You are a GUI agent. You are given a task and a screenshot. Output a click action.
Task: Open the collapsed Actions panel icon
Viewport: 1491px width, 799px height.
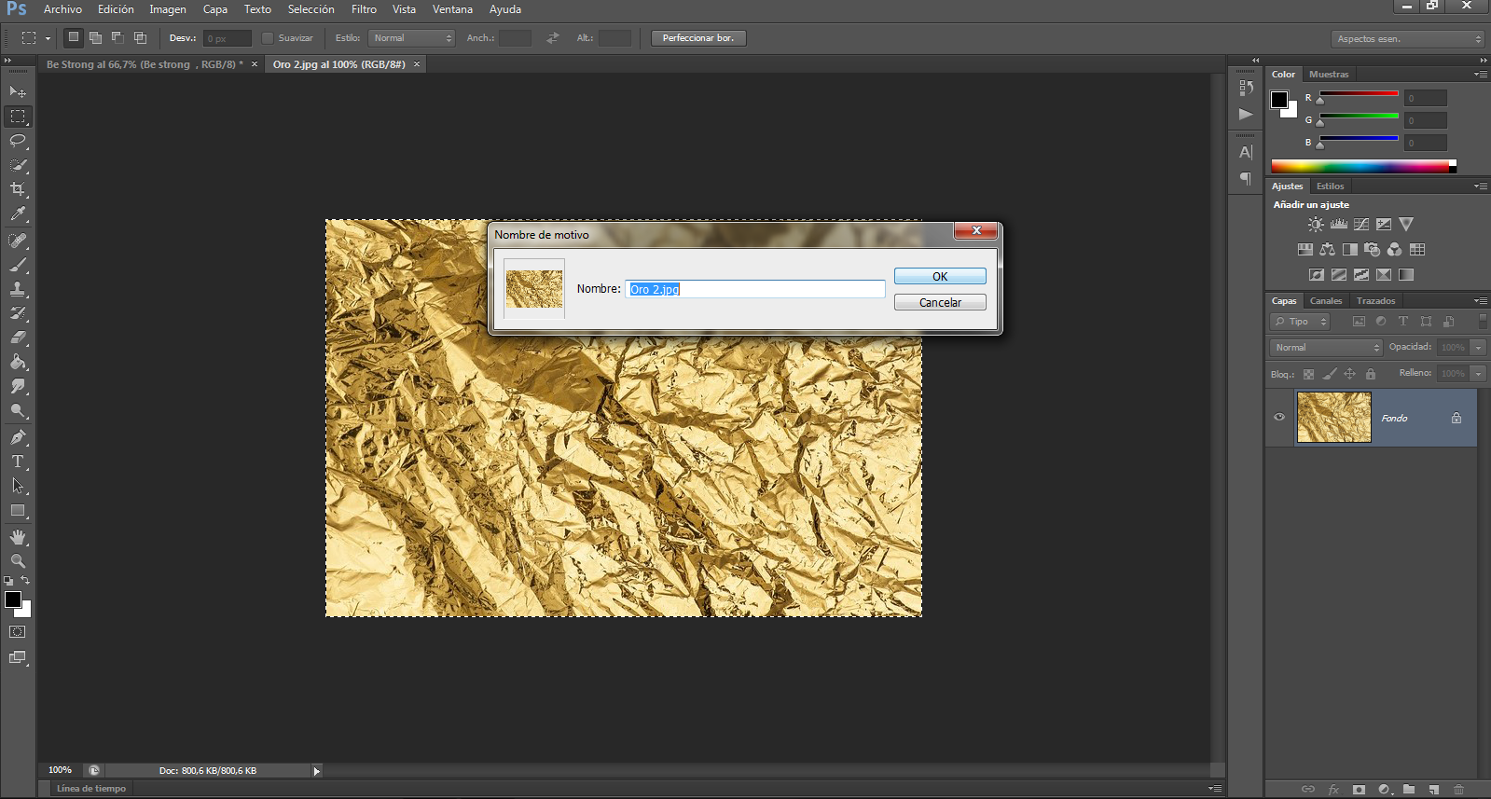tap(1246, 114)
